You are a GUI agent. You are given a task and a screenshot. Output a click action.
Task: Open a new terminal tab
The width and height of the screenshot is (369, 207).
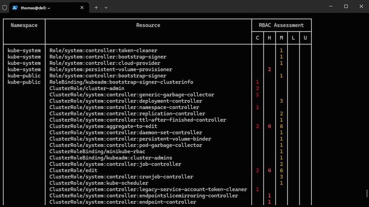coord(96,8)
